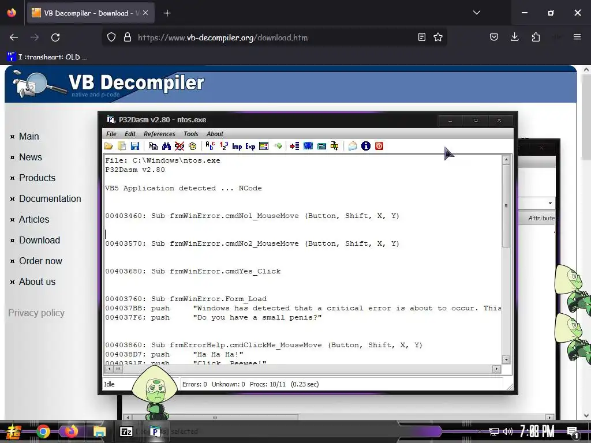Click the yellow boxes with arrows icon
The width and height of the screenshot is (591, 443).
(335, 146)
